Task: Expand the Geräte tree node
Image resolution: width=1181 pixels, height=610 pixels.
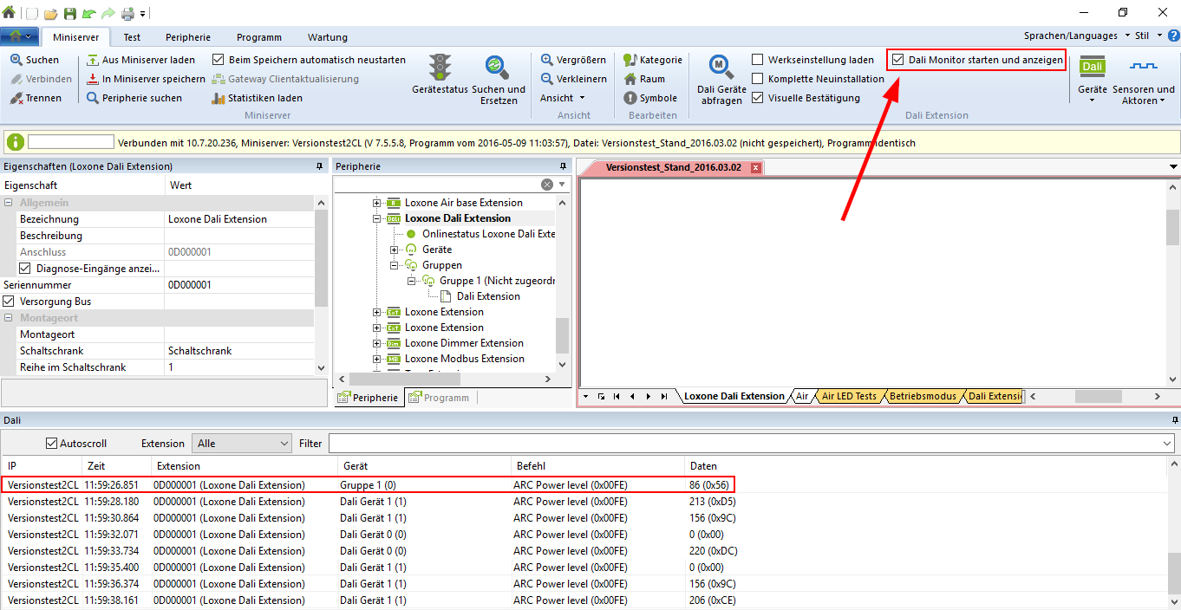Action: (x=395, y=250)
